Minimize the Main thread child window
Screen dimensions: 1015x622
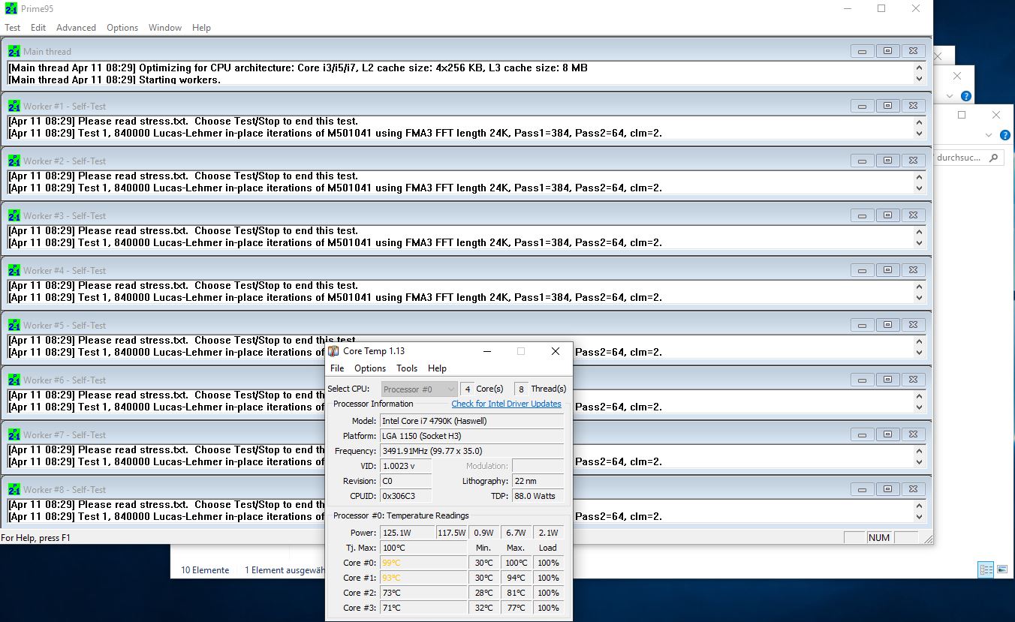pos(862,51)
